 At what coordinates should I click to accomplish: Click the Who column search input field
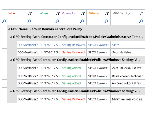pyautogui.click(x=23, y=21)
